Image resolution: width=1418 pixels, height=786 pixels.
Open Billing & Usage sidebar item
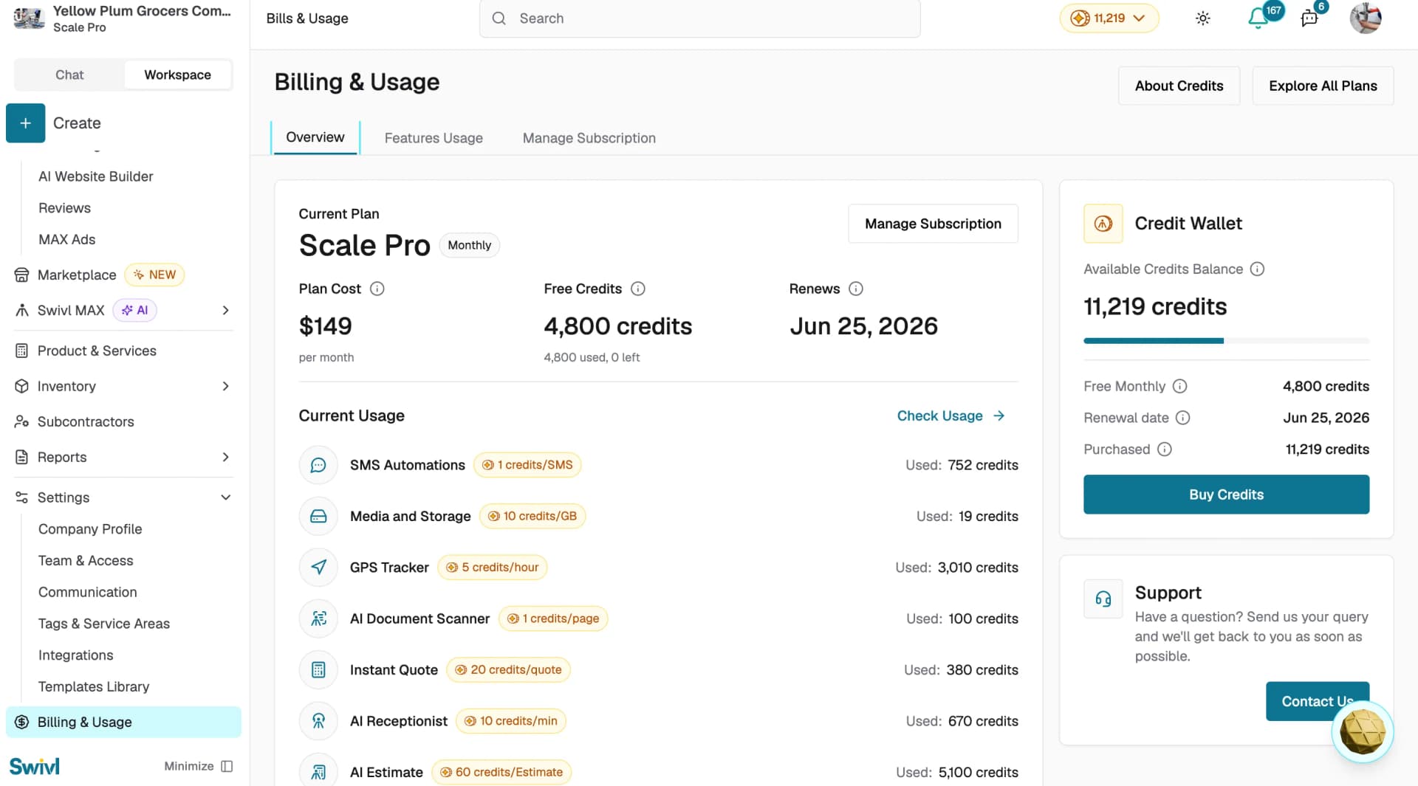[x=123, y=722]
